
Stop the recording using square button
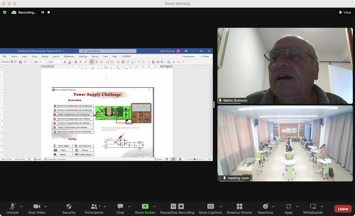click(x=49, y=12)
